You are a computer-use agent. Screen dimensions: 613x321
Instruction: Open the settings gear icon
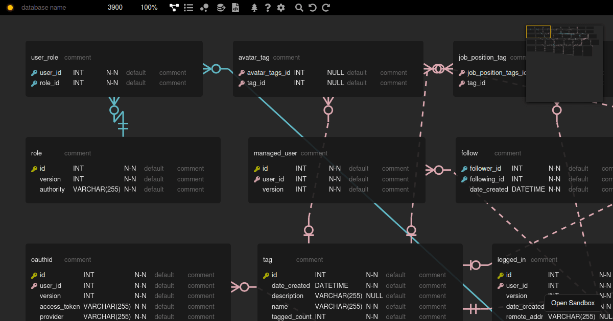tap(280, 7)
